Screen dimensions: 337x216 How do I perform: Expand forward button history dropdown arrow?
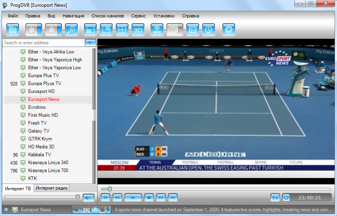(59, 30)
